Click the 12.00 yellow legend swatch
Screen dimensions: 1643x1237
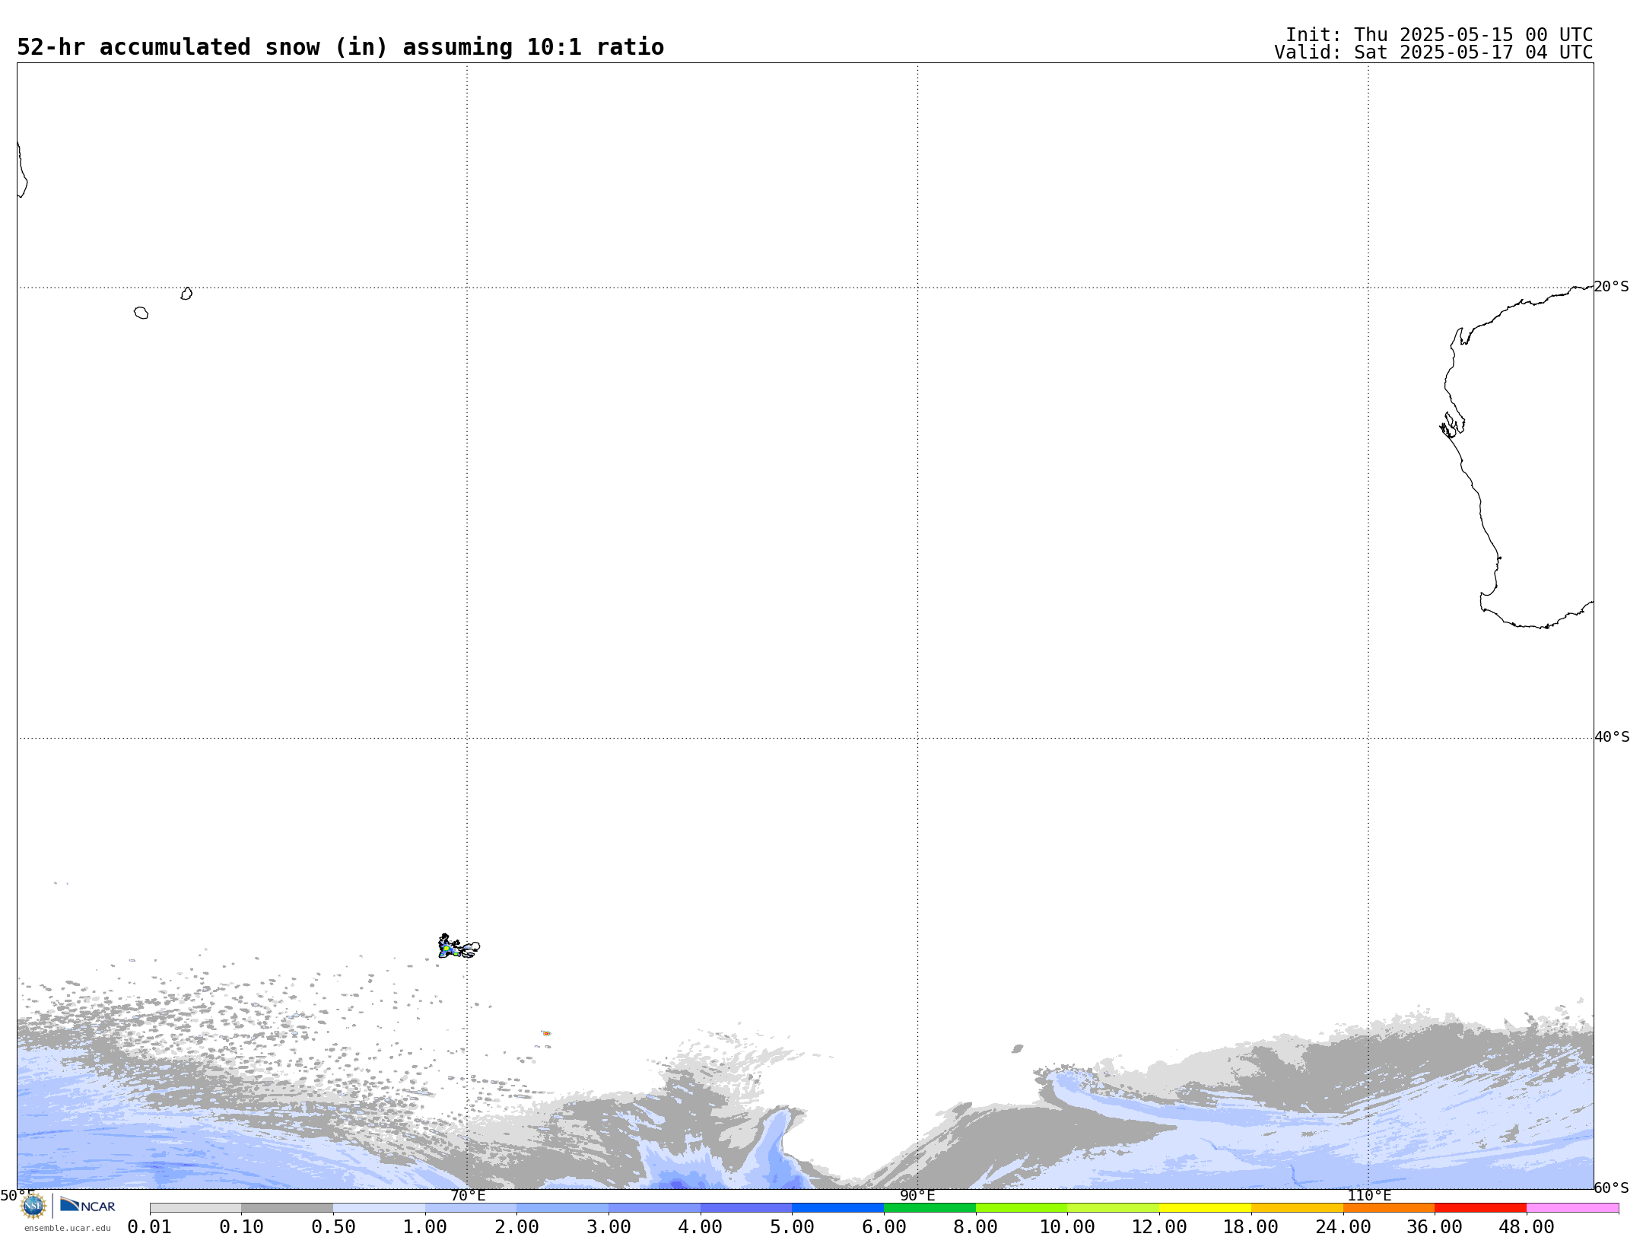click(1205, 1208)
